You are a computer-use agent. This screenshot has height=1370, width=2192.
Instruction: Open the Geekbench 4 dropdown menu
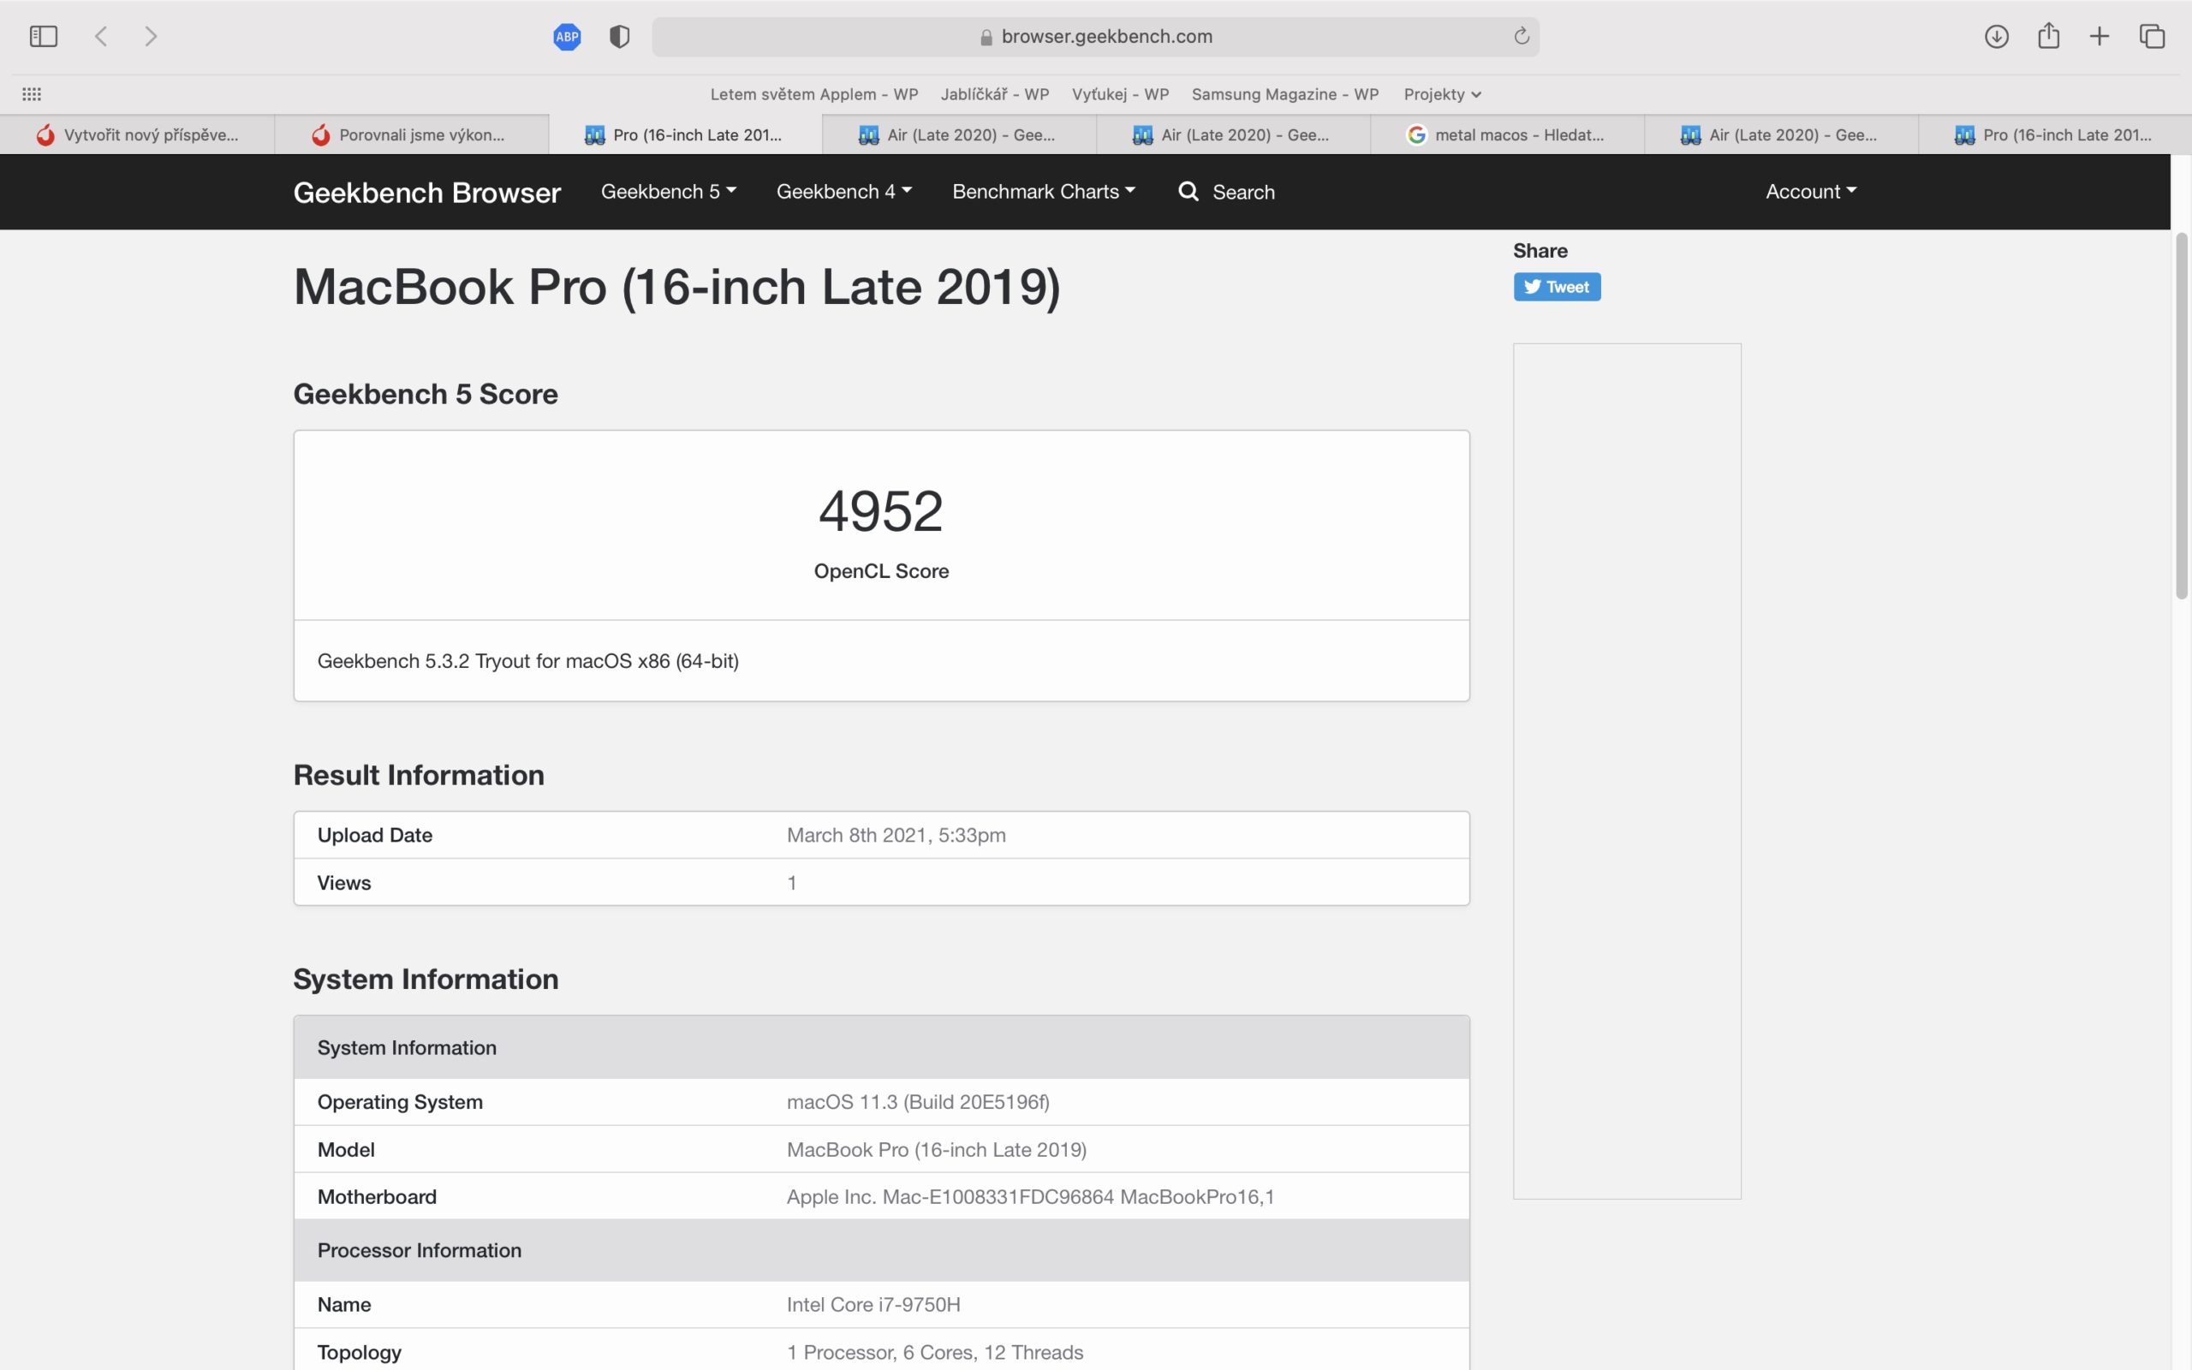click(x=844, y=191)
